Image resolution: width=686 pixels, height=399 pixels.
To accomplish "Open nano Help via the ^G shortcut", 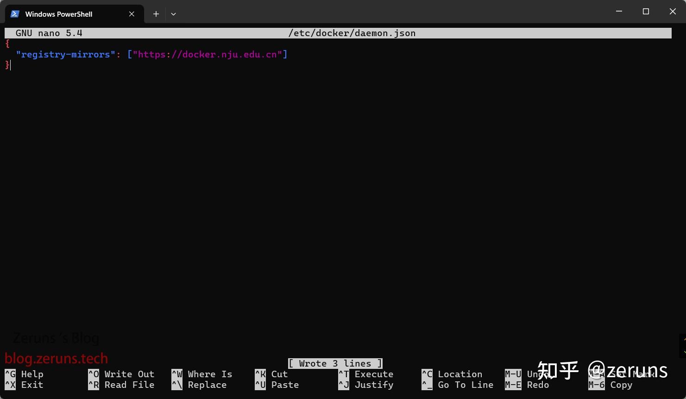I will pos(23,374).
